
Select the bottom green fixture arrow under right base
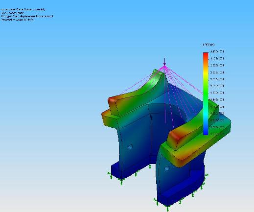point(167,209)
